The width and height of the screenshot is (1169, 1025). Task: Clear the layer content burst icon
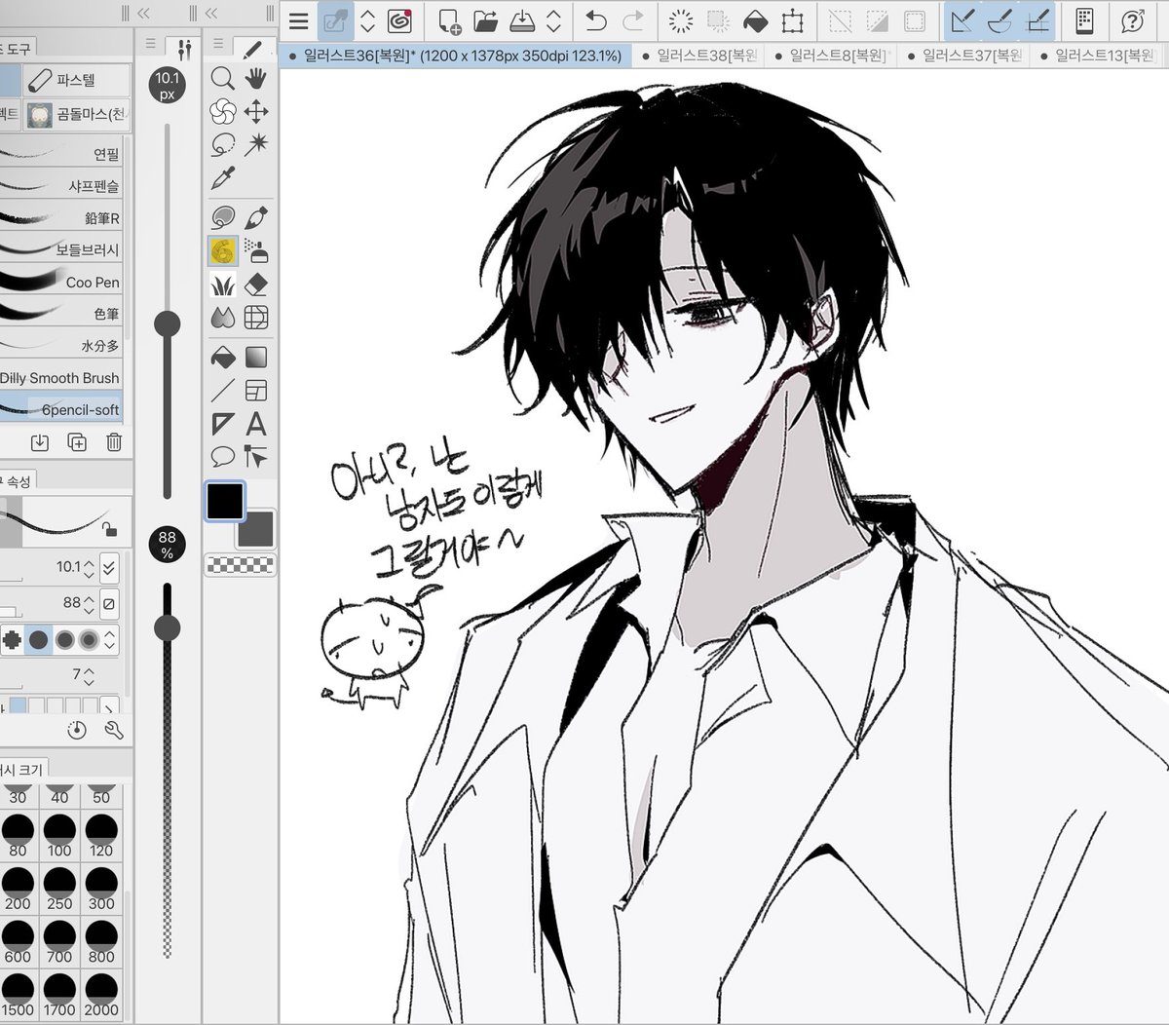(x=681, y=20)
